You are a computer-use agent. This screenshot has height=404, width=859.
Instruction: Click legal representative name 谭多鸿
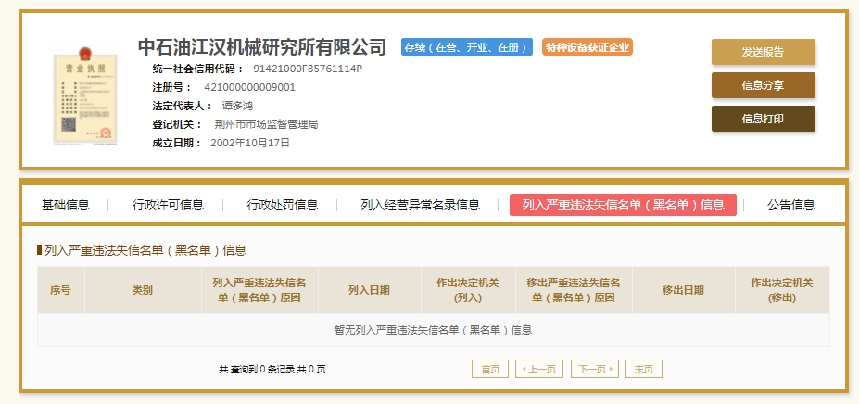pos(237,106)
